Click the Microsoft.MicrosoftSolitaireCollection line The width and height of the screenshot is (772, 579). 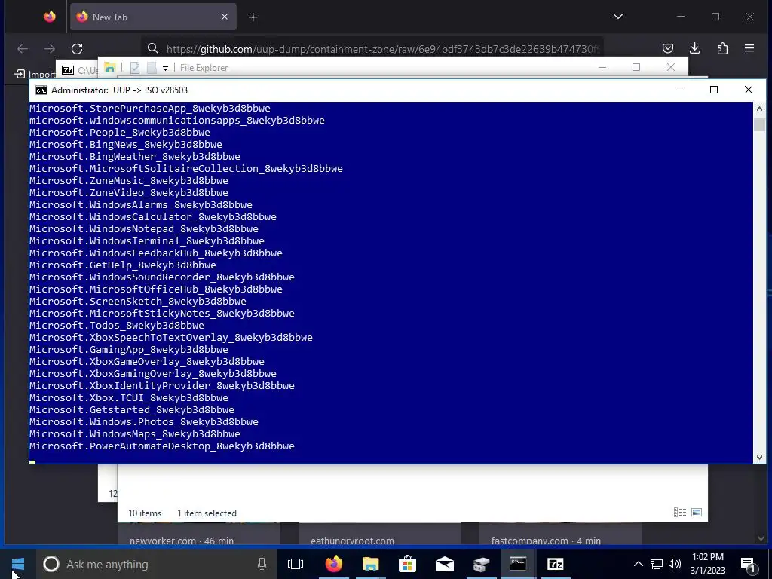(x=185, y=168)
